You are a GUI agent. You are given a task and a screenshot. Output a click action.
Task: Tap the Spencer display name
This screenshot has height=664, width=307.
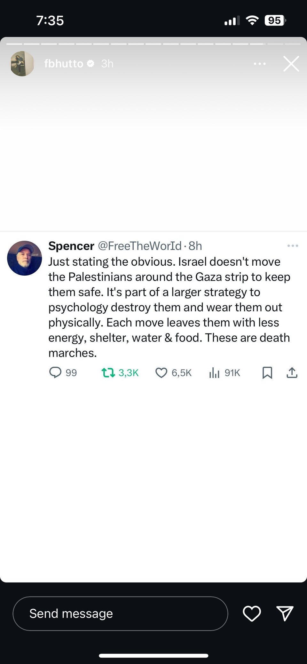pyautogui.click(x=71, y=246)
